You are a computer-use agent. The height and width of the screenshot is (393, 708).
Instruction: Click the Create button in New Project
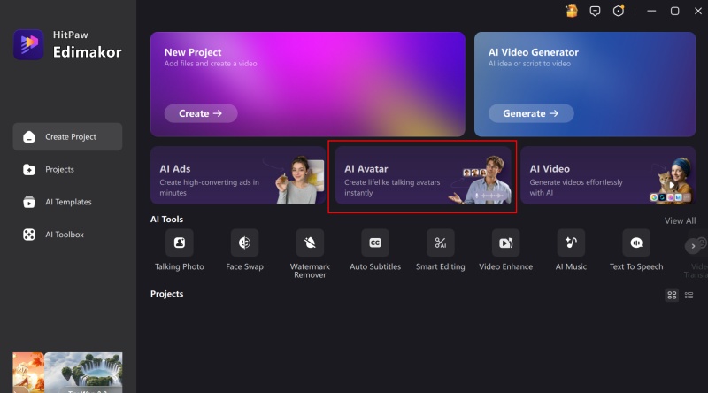point(201,113)
